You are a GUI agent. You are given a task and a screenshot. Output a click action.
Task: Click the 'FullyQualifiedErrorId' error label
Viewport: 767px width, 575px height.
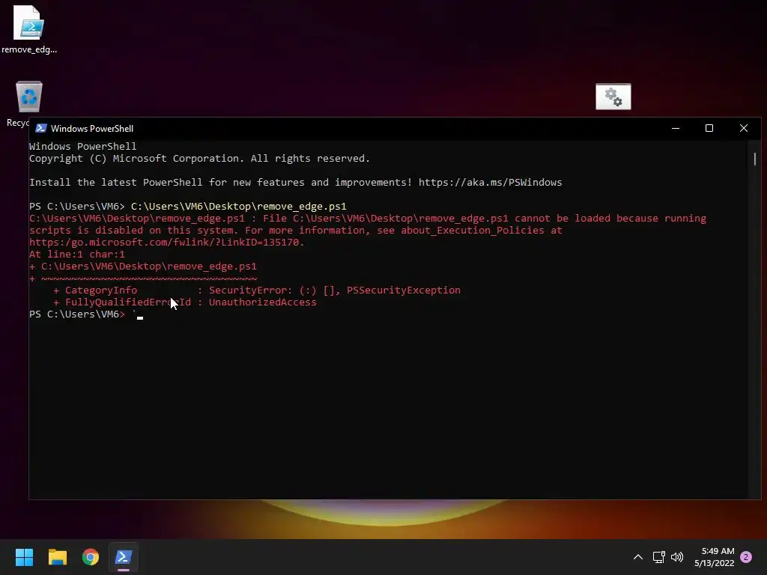pyautogui.click(x=128, y=302)
